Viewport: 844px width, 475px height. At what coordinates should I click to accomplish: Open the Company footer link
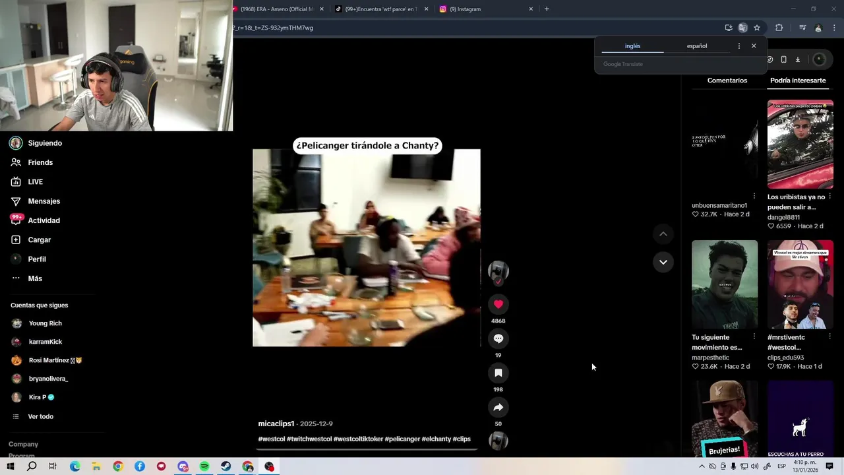[23, 444]
